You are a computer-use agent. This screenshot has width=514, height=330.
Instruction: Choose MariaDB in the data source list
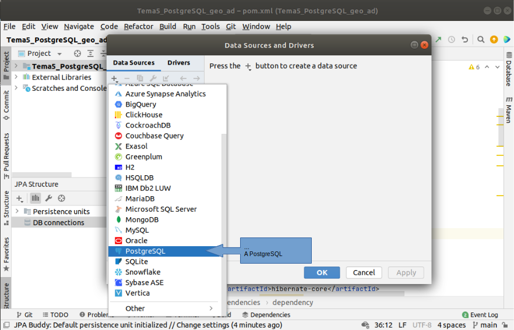point(166,198)
